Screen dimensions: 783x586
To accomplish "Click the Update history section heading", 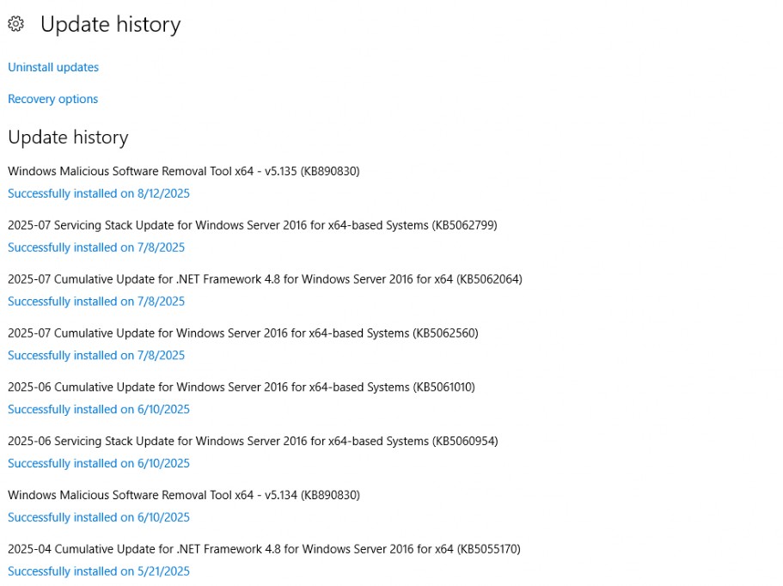I will point(69,137).
